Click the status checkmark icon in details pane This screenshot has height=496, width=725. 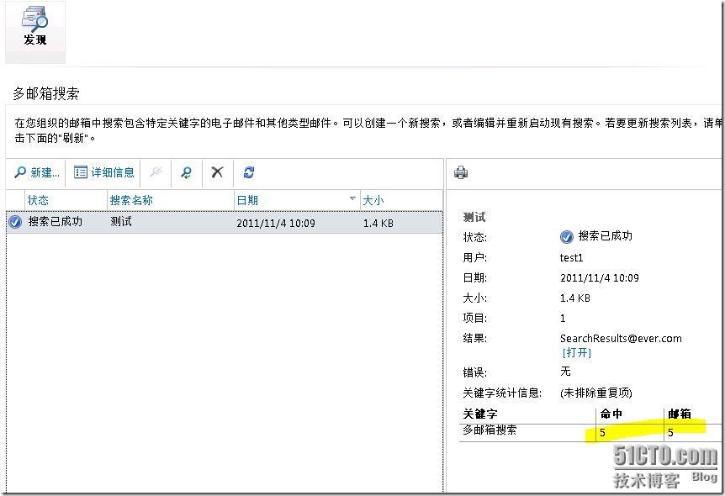[x=567, y=237]
